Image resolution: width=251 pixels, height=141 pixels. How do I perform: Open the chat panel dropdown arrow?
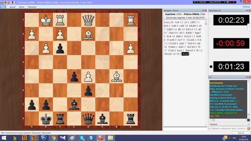point(247,77)
